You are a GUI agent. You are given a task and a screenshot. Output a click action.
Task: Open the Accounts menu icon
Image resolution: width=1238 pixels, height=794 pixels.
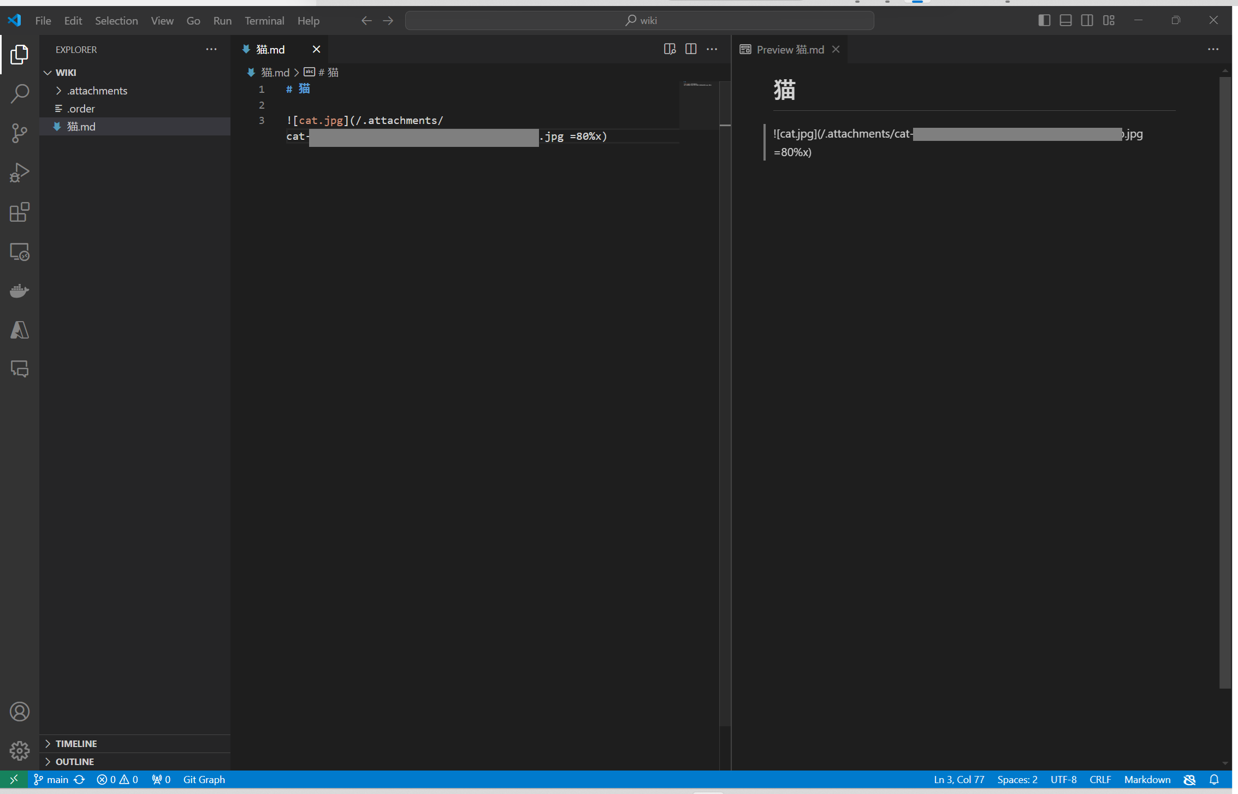pyautogui.click(x=20, y=712)
